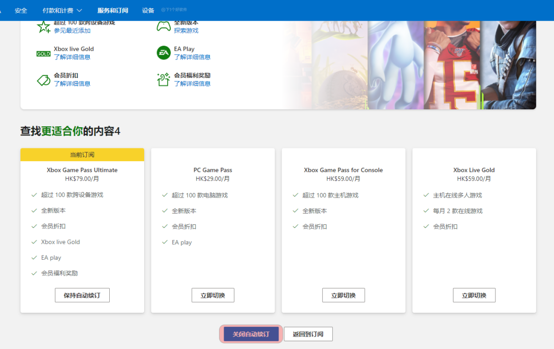This screenshot has width=554, height=349.
Task: Open 了解详细信息 under 会员折扣
Action: [x=72, y=84]
